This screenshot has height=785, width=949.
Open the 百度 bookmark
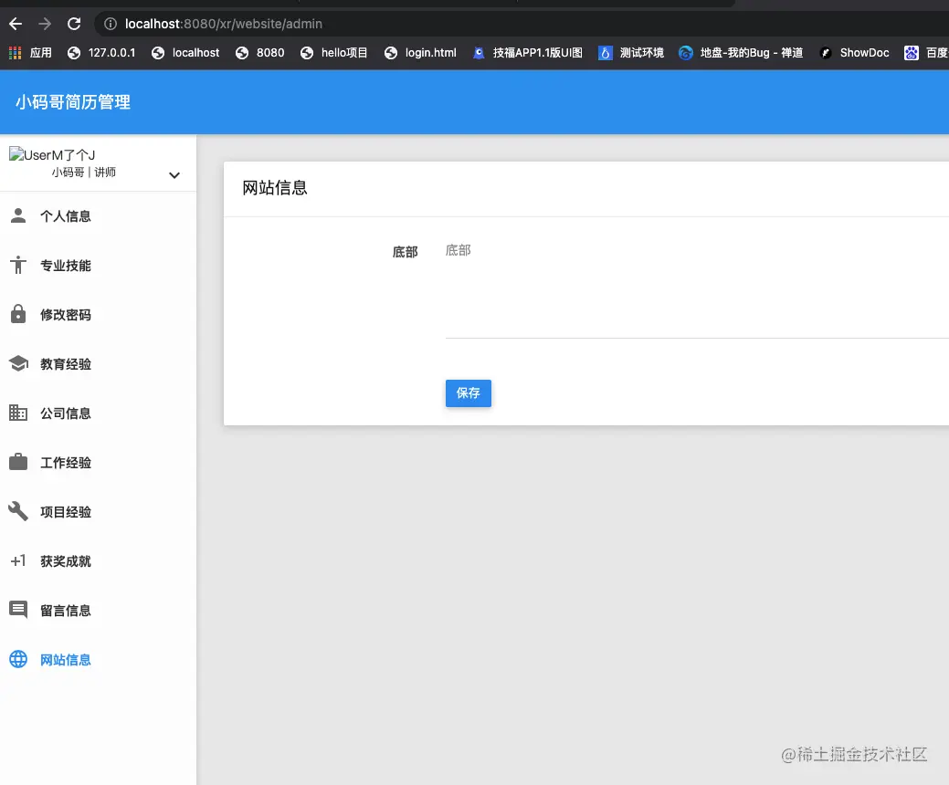(926, 53)
